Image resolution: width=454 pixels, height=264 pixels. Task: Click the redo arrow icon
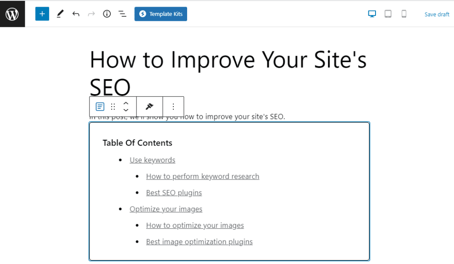pos(91,14)
